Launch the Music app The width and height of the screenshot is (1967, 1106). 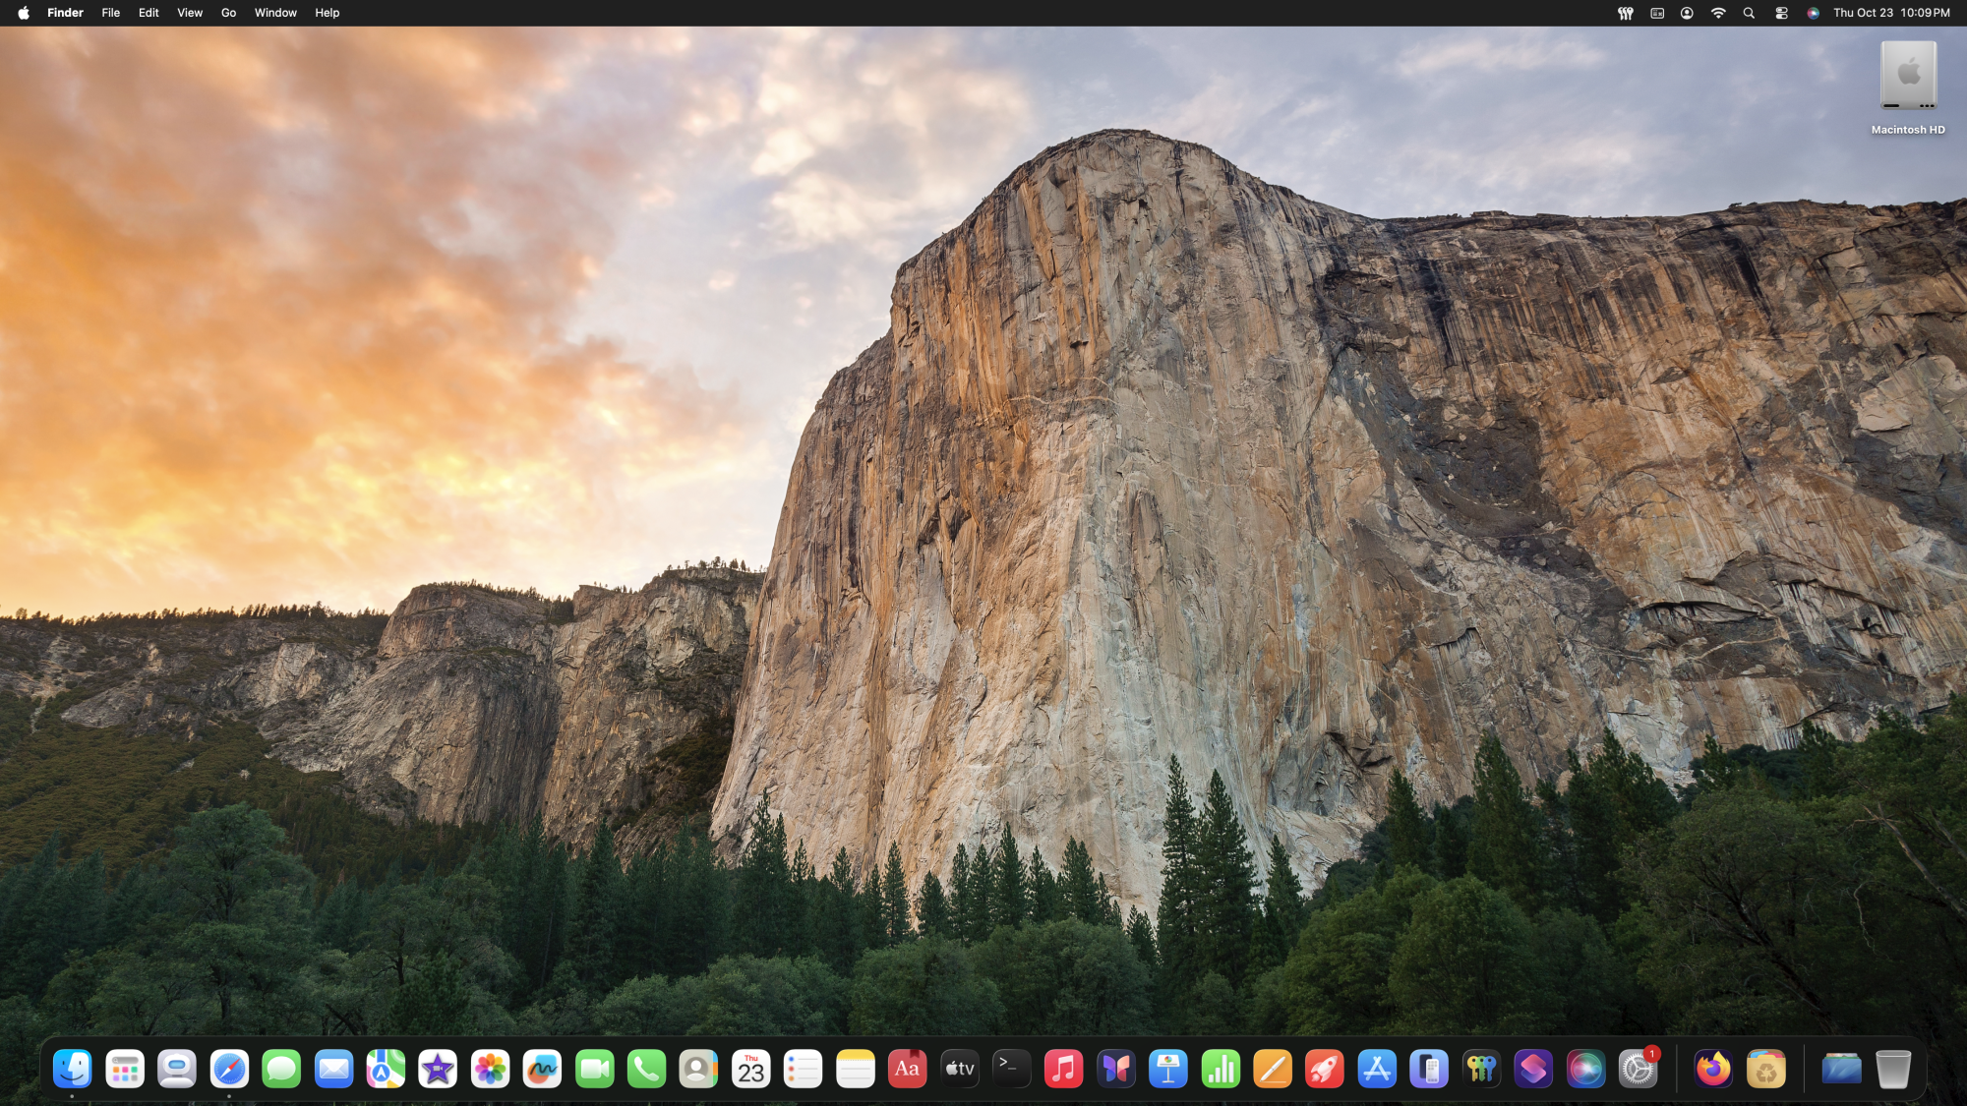(1066, 1069)
